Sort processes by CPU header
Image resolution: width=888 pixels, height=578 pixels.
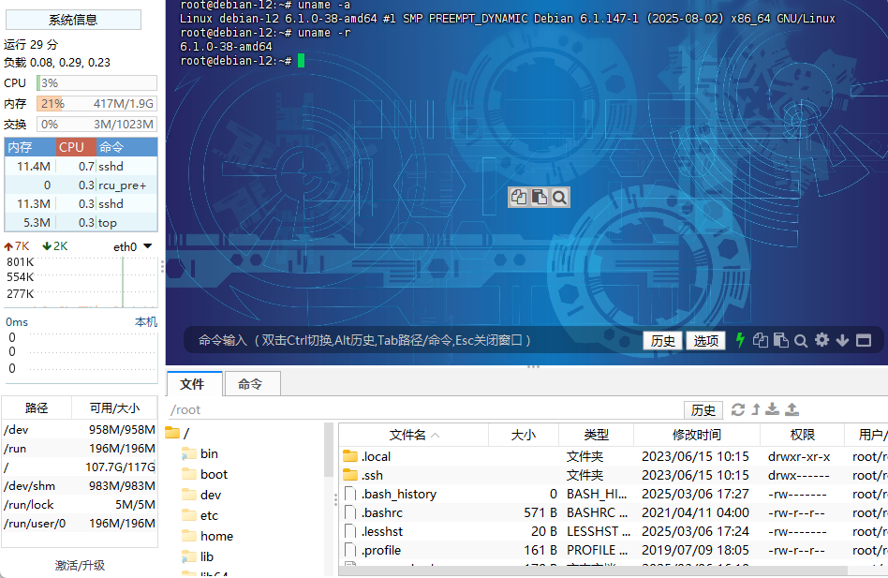pos(76,147)
